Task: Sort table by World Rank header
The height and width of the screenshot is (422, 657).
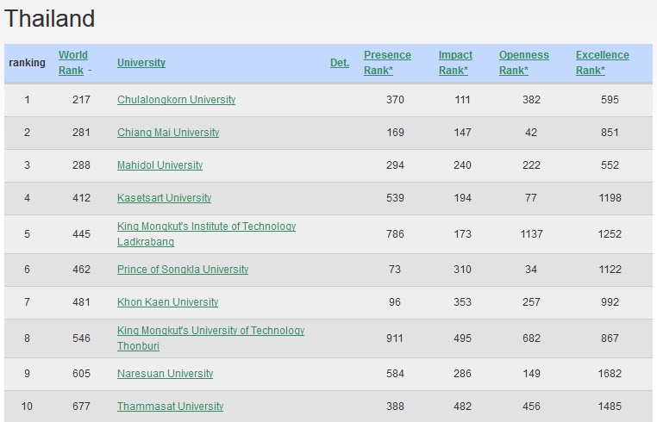Action: (x=72, y=62)
